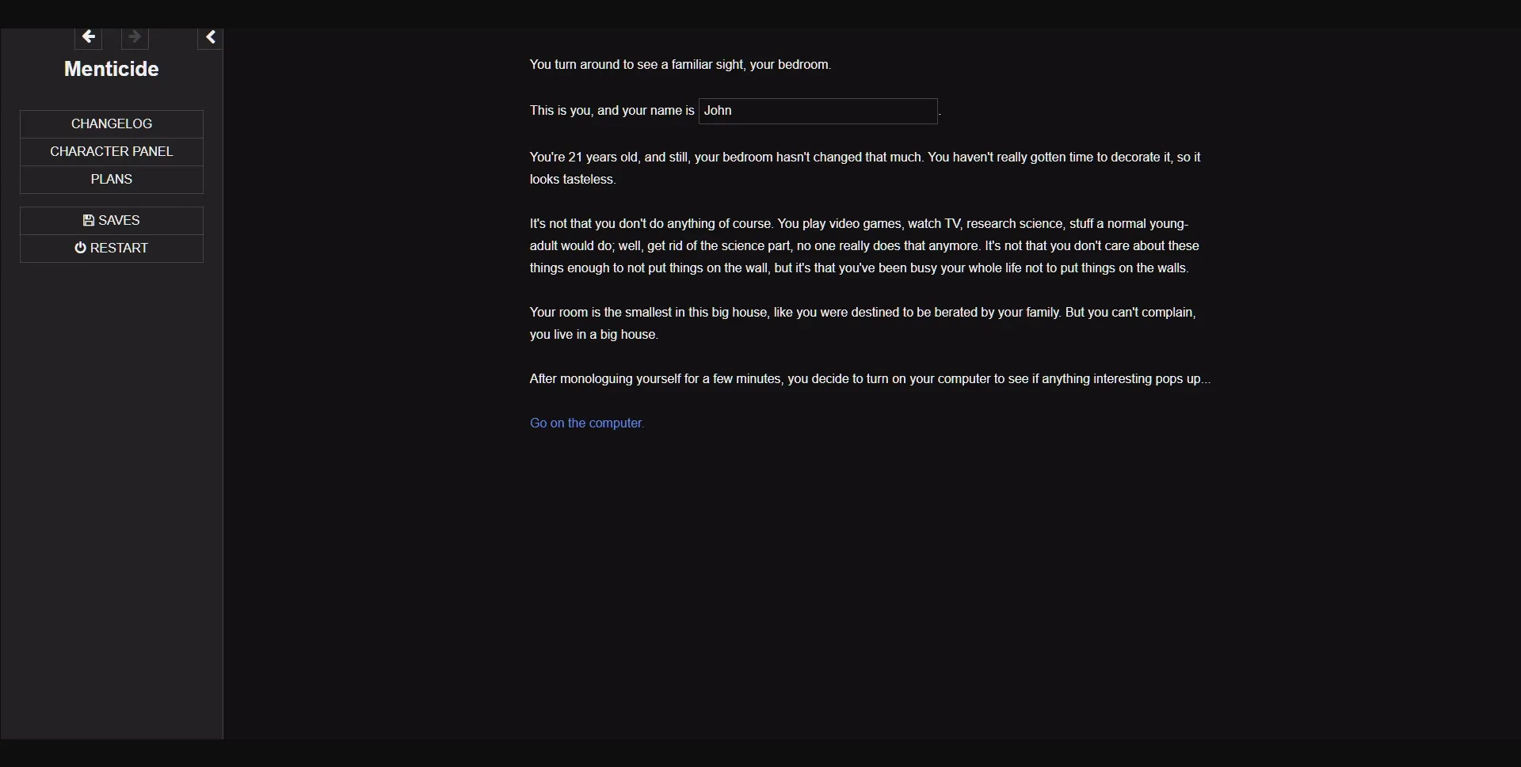Click the power icon beside RESTART

80,248
